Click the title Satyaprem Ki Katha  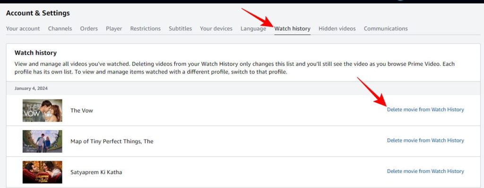coord(96,172)
